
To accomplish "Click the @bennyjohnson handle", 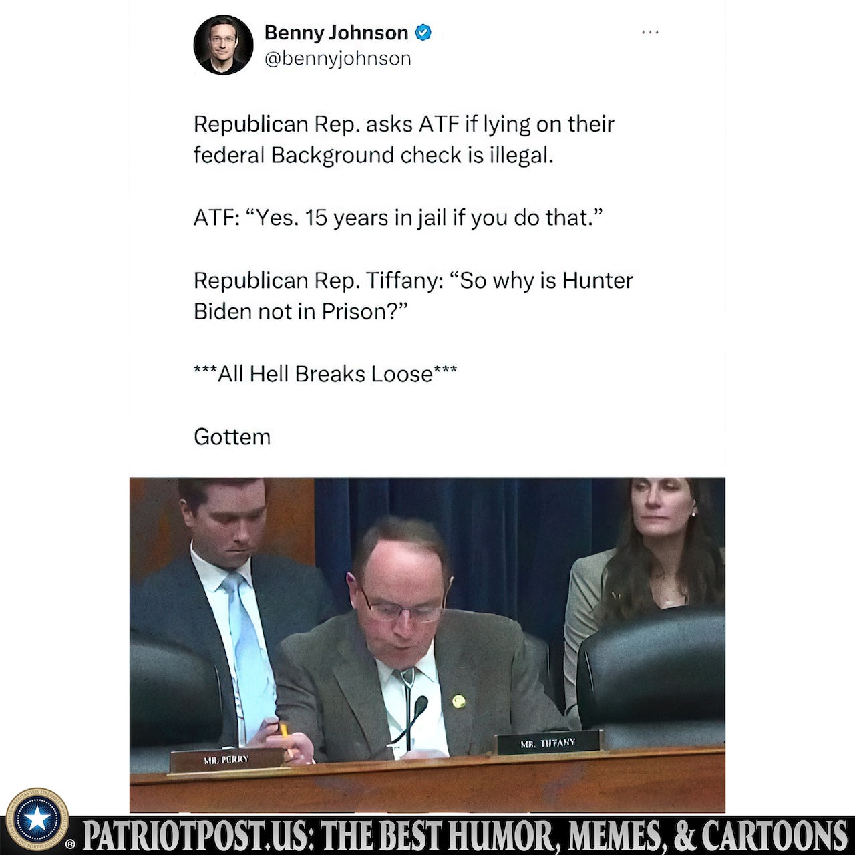I will [338, 59].
